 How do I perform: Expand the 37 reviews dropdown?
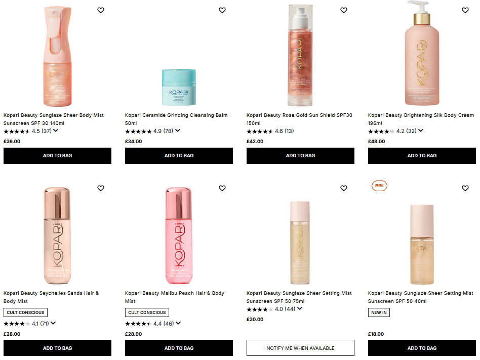click(56, 131)
